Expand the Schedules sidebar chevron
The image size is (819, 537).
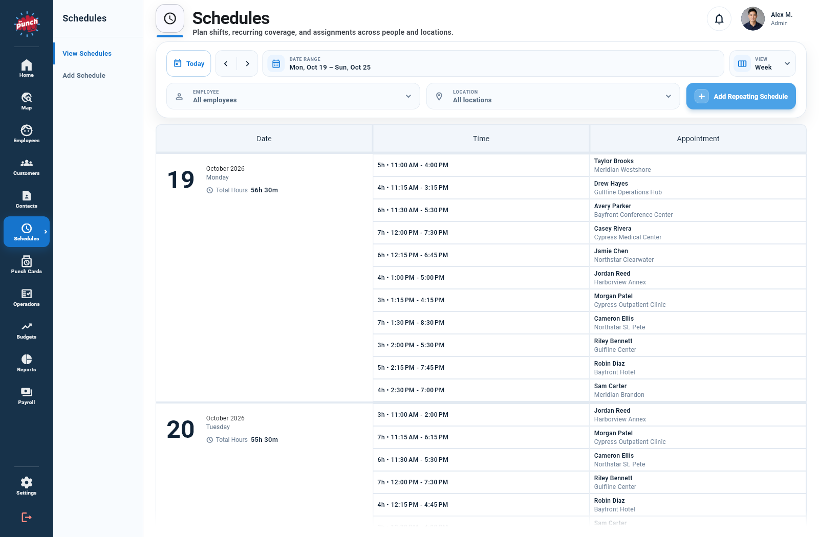(46, 232)
